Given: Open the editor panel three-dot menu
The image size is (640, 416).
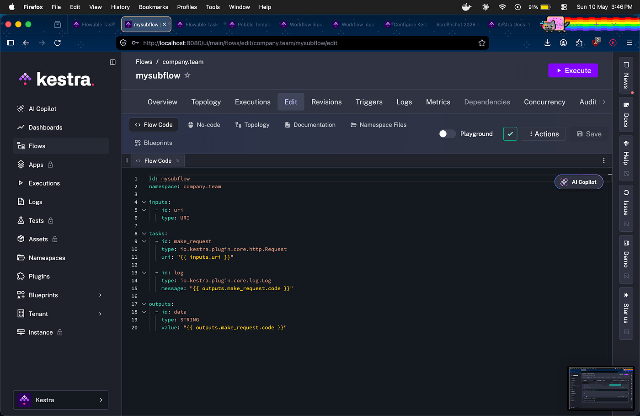Looking at the screenshot, I should (x=604, y=160).
